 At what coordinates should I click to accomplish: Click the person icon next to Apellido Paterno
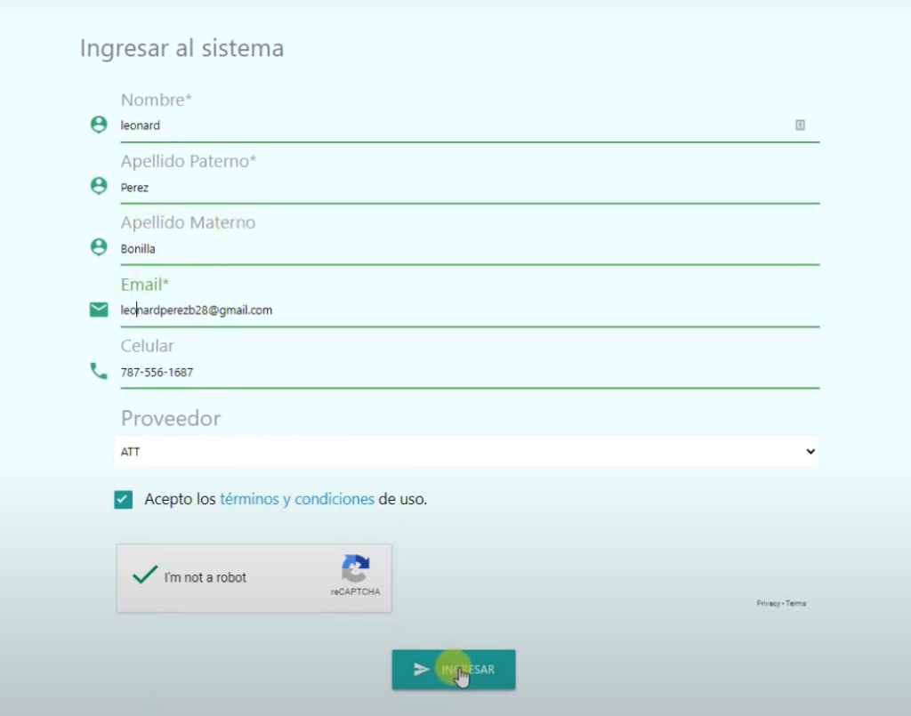coord(99,186)
